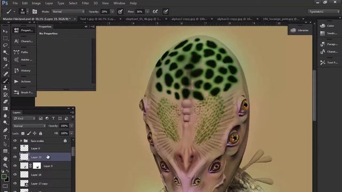
Task: Select the Path Selection tool
Action: pyautogui.click(x=5, y=144)
